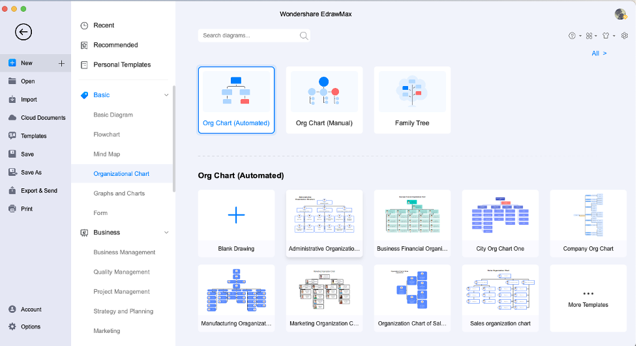Select Business Management category

coord(125,252)
